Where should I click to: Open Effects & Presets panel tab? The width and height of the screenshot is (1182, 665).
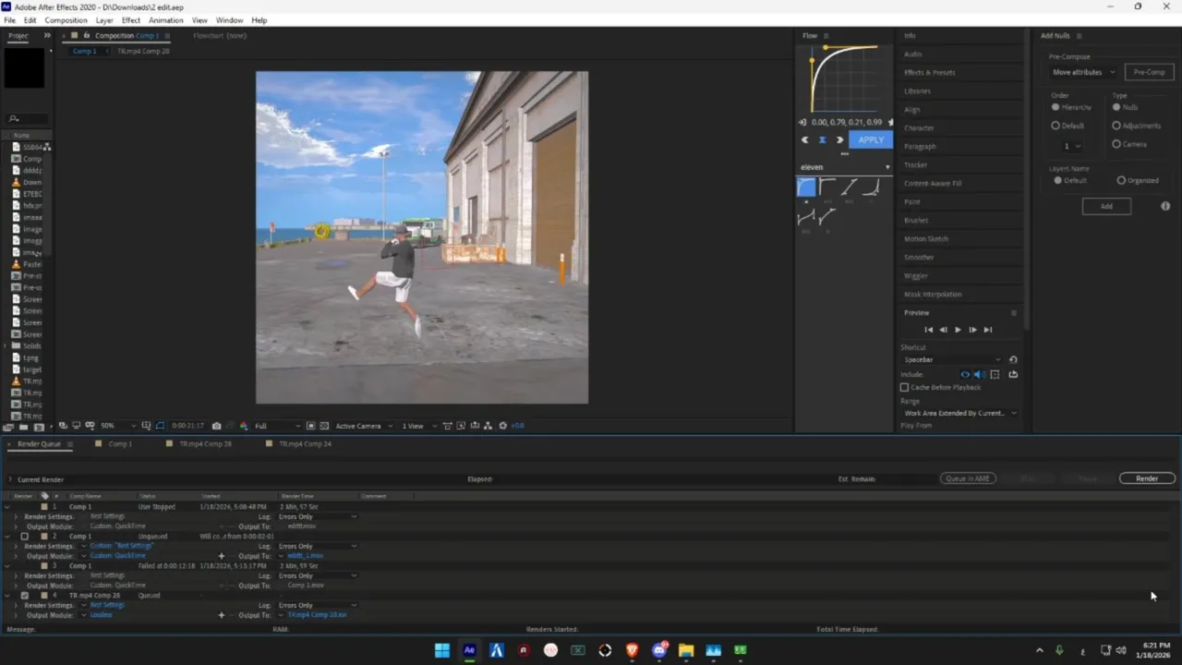930,72
